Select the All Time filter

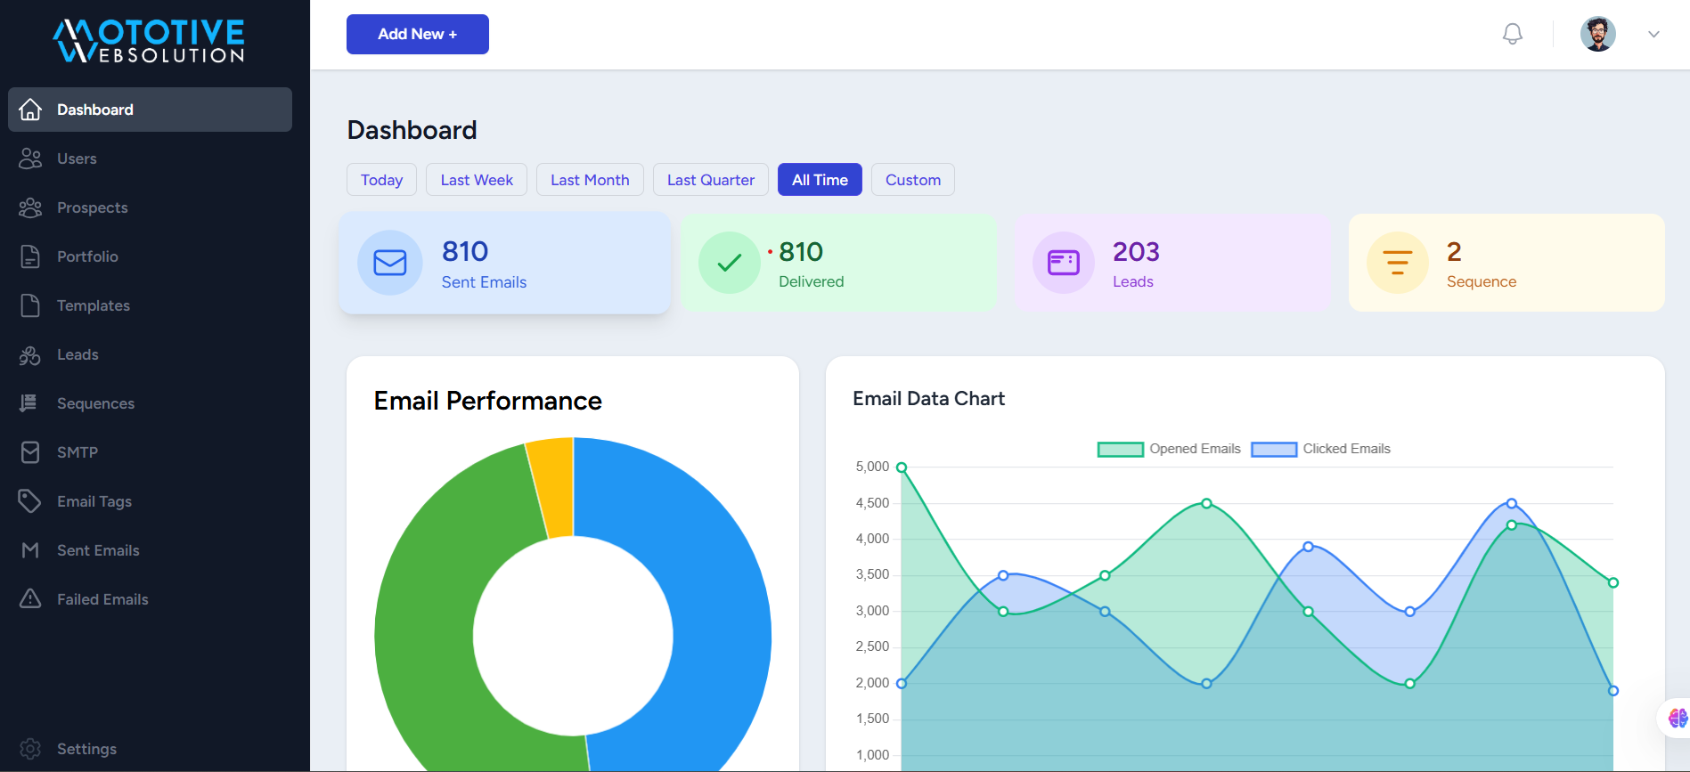click(x=820, y=180)
